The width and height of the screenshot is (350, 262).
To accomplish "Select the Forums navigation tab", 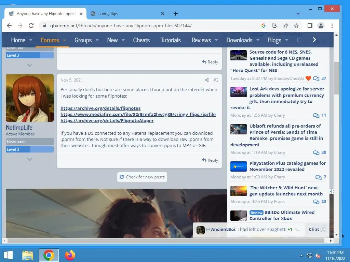I will [x=50, y=40].
